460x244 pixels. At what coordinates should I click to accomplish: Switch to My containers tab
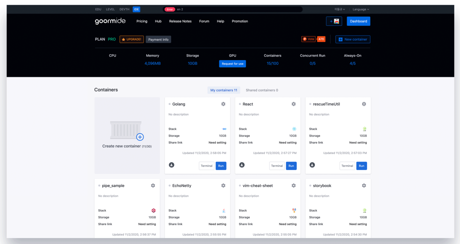(x=224, y=90)
